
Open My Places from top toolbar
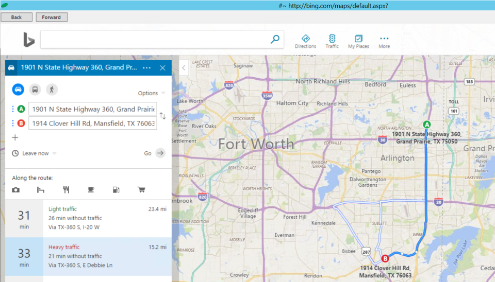(358, 42)
